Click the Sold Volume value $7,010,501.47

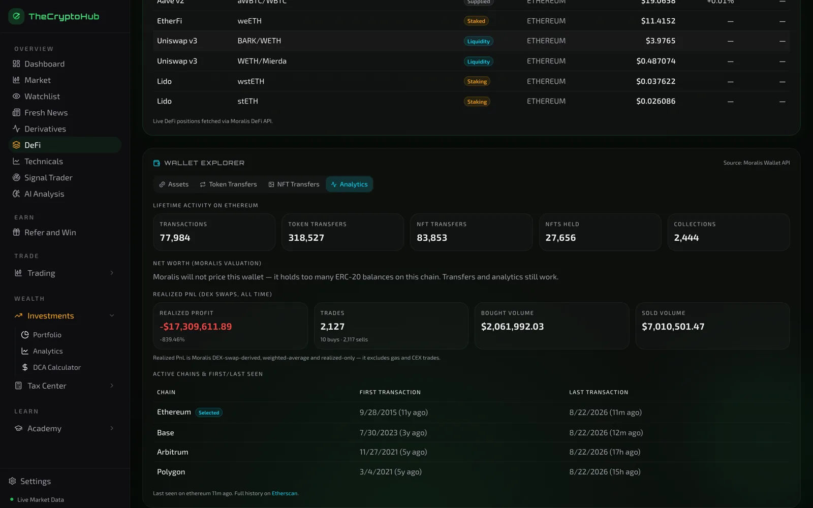(673, 327)
